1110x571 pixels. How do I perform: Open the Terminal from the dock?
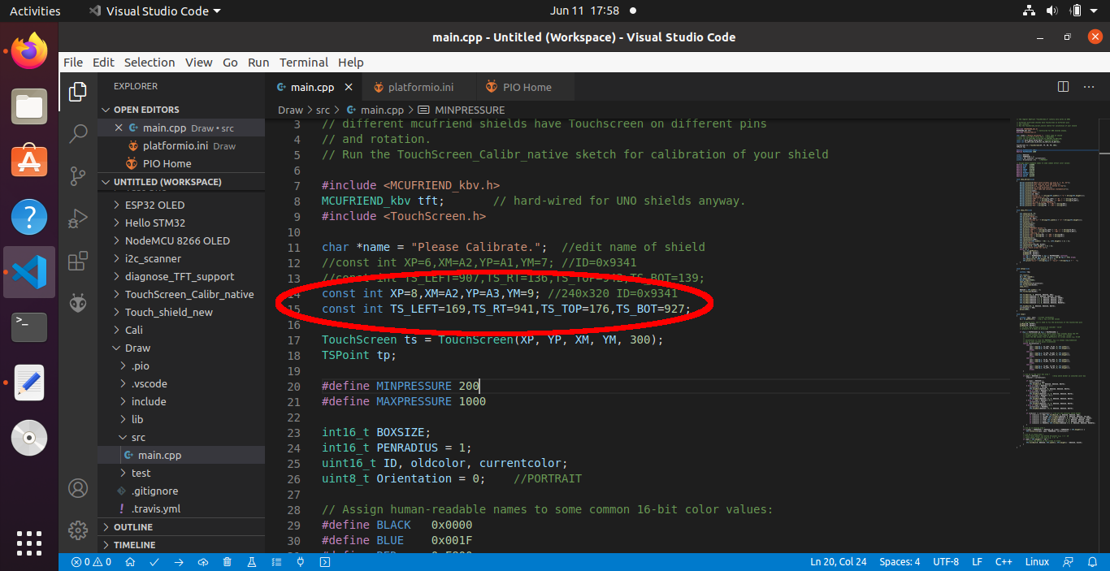29,327
